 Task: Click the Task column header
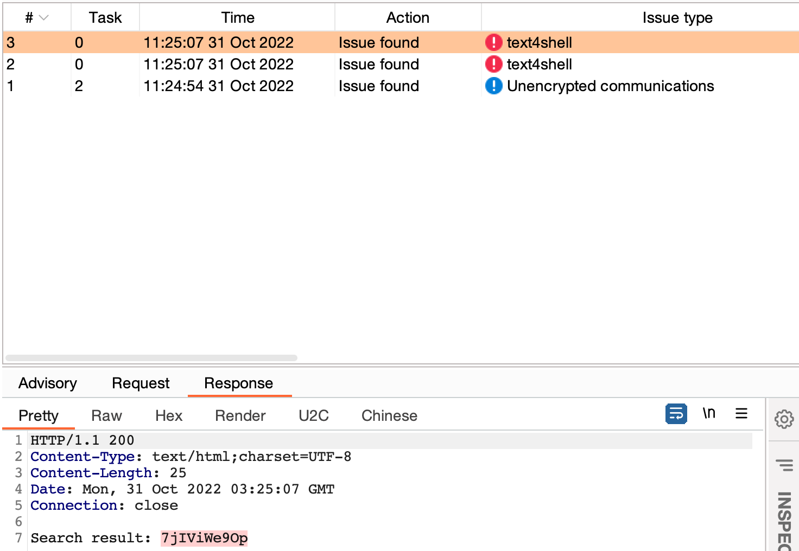point(105,18)
